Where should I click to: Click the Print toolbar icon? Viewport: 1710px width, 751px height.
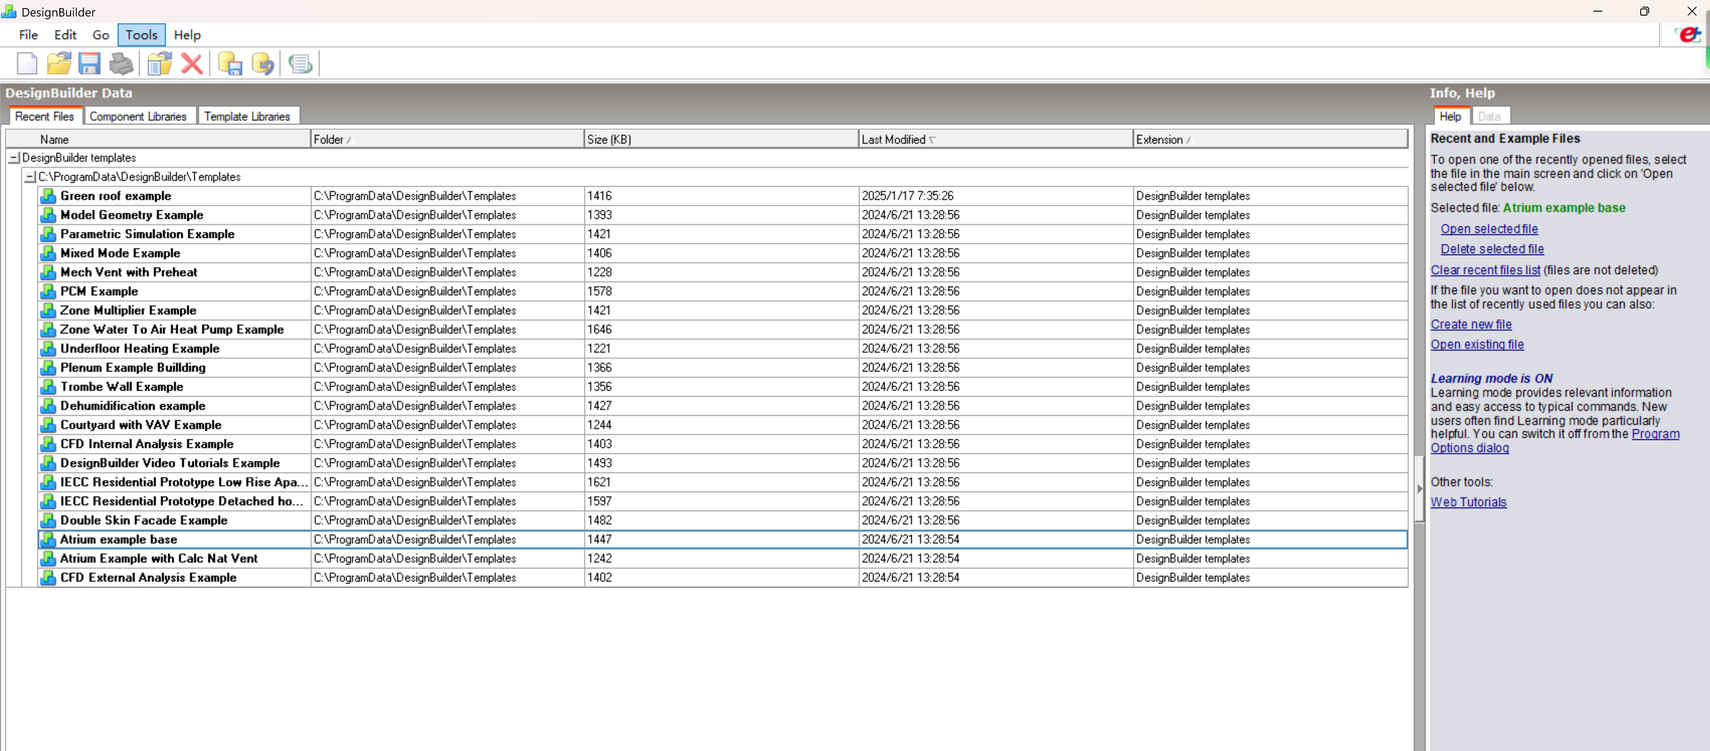click(121, 64)
